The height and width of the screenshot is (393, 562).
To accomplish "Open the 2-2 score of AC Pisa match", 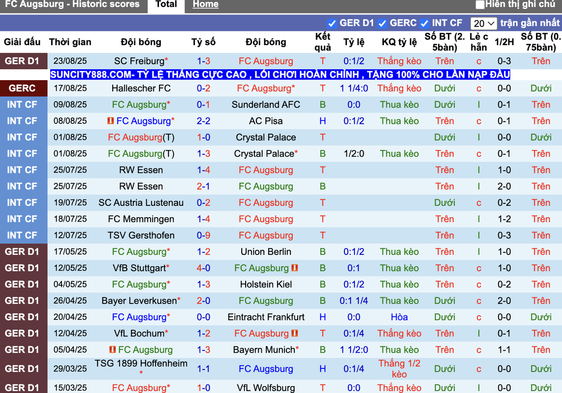I will (203, 121).
